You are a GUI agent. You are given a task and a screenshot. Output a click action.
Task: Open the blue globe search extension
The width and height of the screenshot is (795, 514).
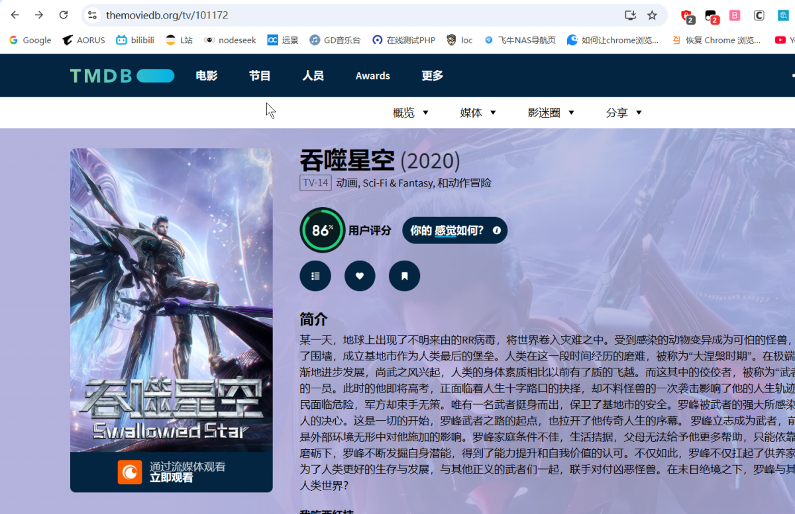tap(783, 15)
